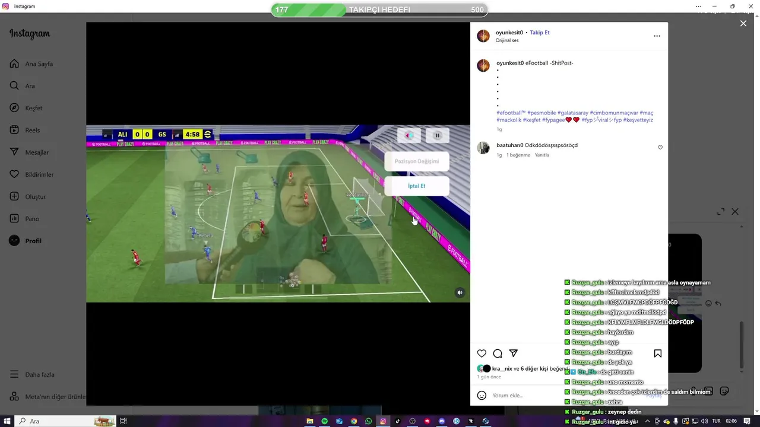Click the Ruzgar_gulu message reading haykırdım
Screen dimensions: 760x427
tap(599, 332)
